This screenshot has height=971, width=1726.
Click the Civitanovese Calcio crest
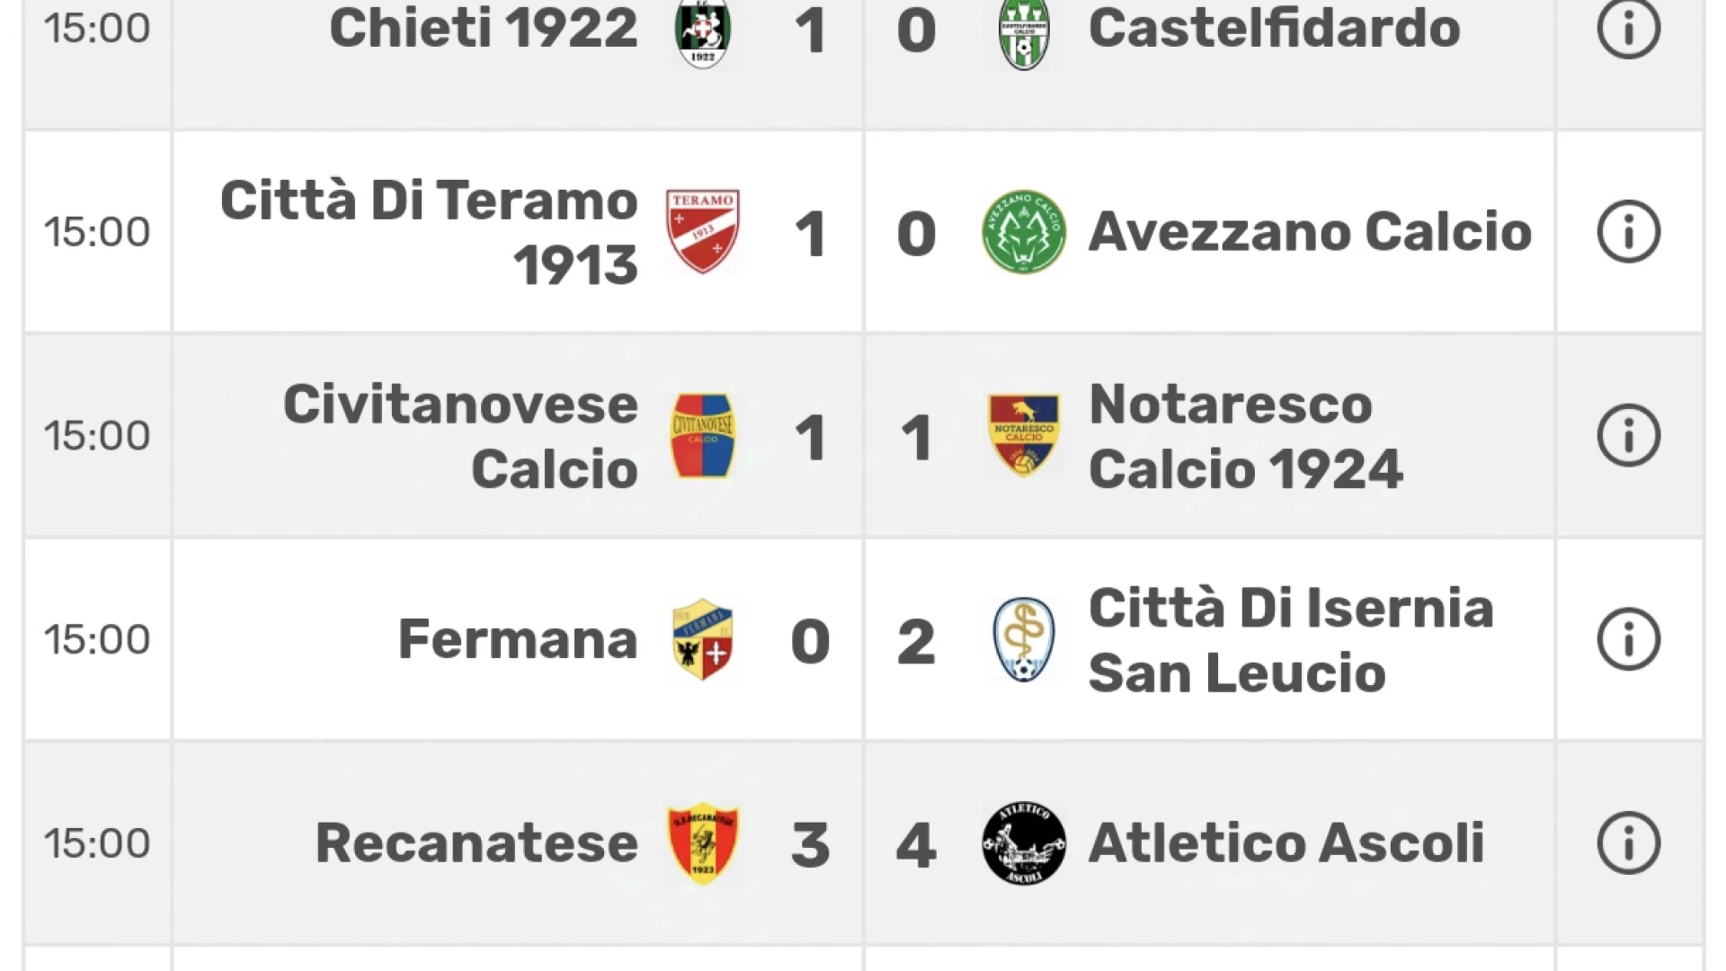[703, 436]
